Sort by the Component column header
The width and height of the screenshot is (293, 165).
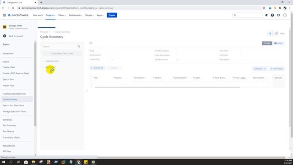click(180, 78)
